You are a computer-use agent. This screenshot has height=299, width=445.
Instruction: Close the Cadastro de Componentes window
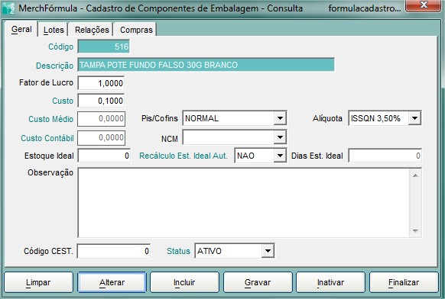(423, 5)
